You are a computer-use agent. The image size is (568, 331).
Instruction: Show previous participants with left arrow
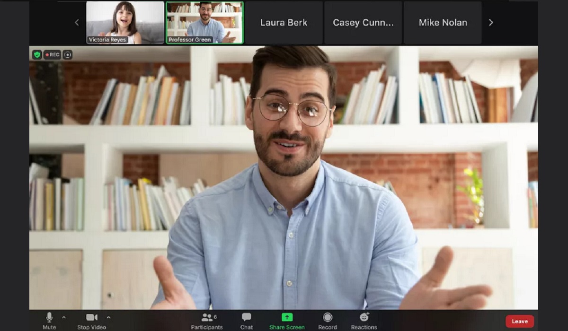pyautogui.click(x=77, y=23)
